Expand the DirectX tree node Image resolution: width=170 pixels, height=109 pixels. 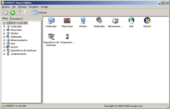point(4,47)
